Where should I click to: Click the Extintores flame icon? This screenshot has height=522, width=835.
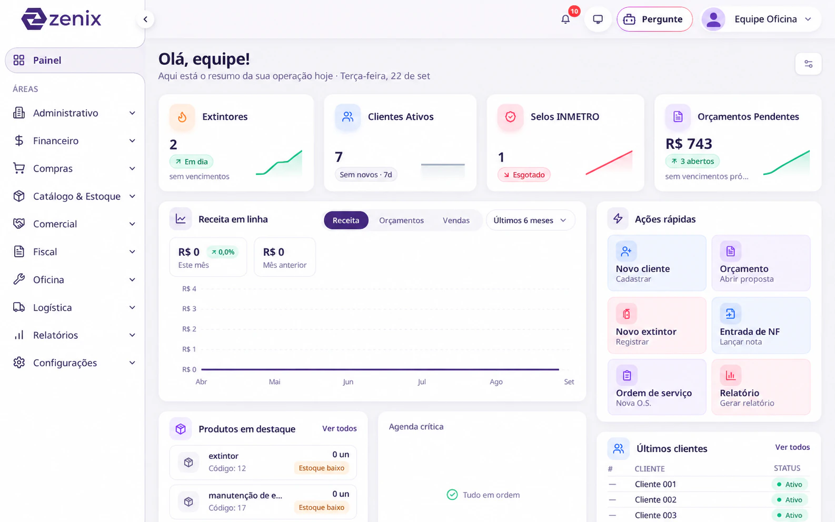click(x=182, y=117)
